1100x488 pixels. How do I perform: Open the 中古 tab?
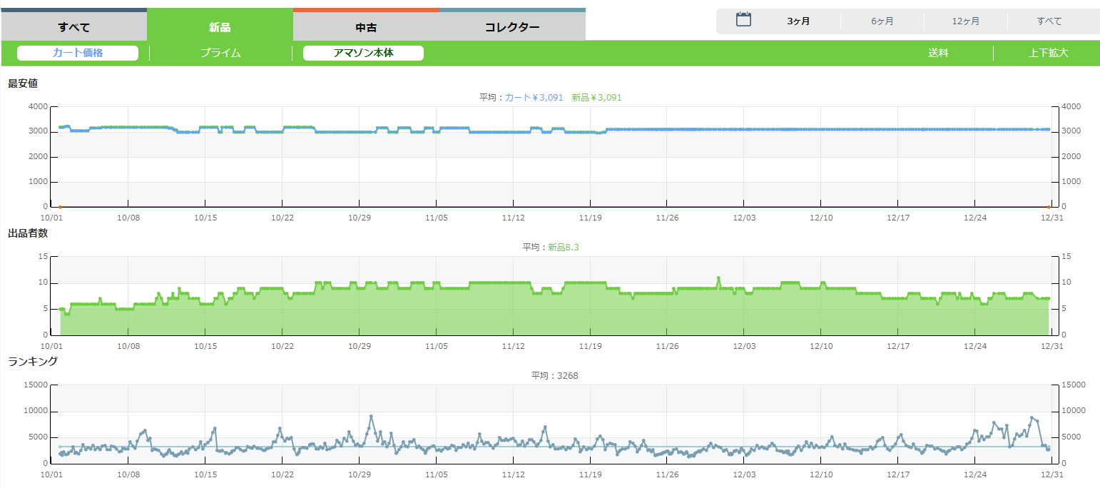coord(366,28)
